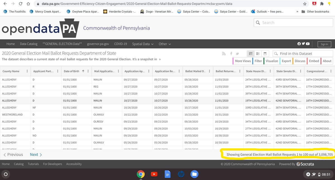
Task: Open the For Developers footer link
Action: (52, 164)
